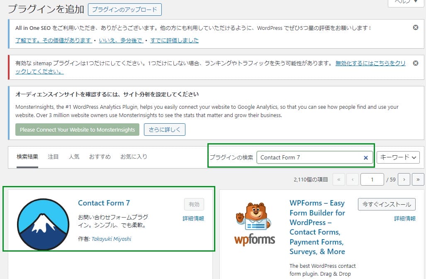The width and height of the screenshot is (426, 279).
Task: Dismiss the sitemap plugin warning notice
Action: click(x=416, y=64)
